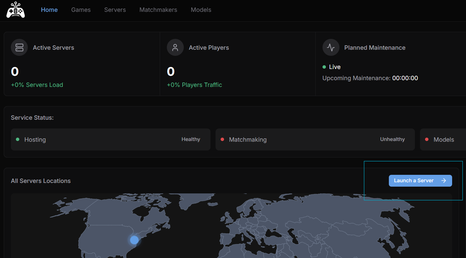This screenshot has height=258, width=466.
Task: Click the Active Servers stack icon
Action: 19,47
